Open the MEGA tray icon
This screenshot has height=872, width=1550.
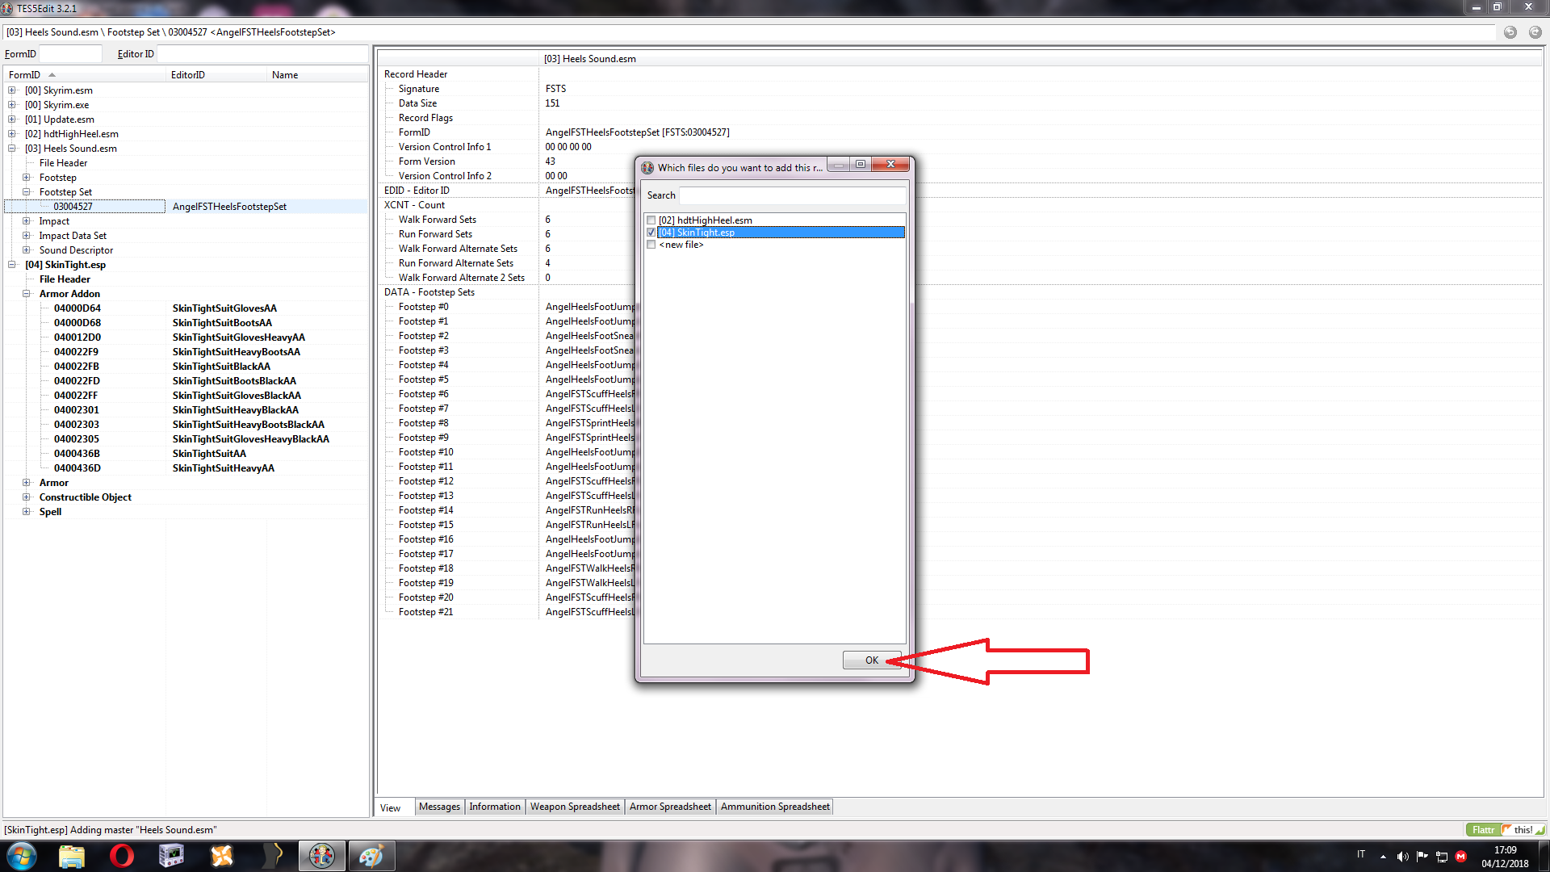click(1461, 856)
